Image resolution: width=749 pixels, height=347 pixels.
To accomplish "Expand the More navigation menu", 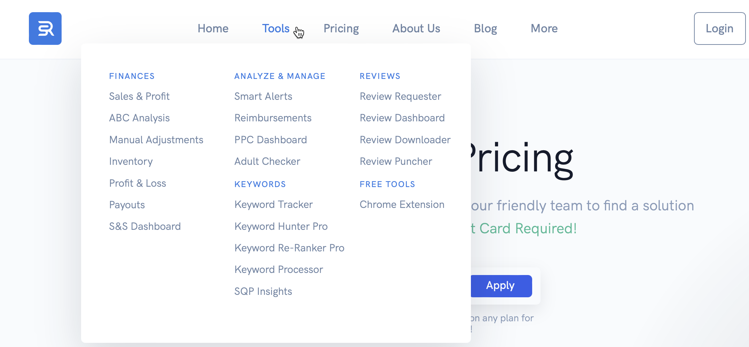I will click(544, 29).
